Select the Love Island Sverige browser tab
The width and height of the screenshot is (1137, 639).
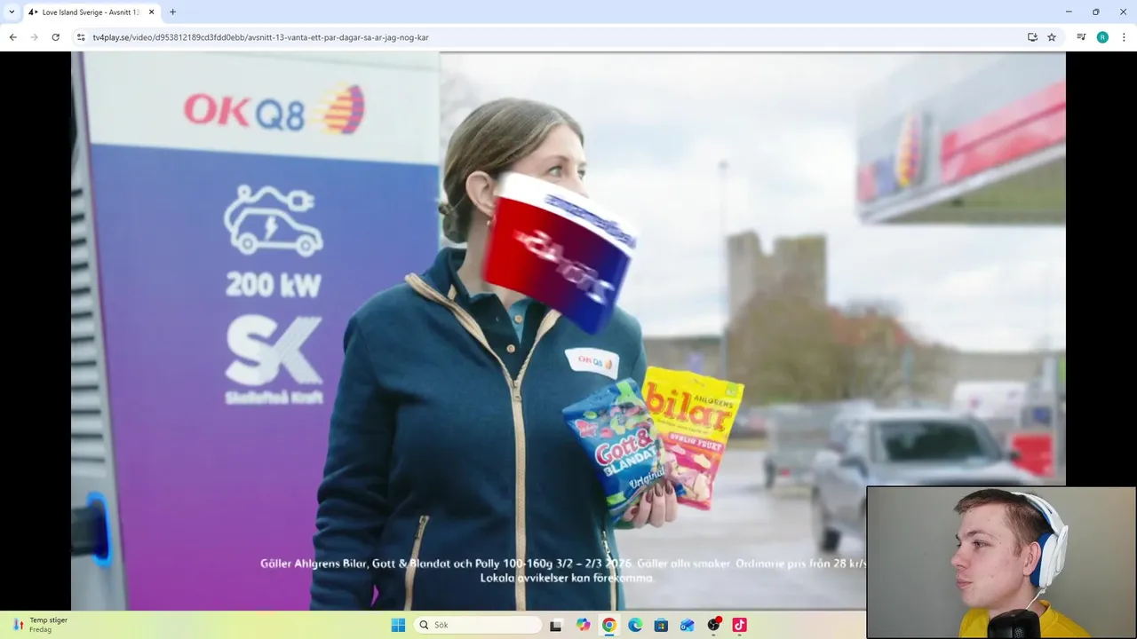pos(89,12)
